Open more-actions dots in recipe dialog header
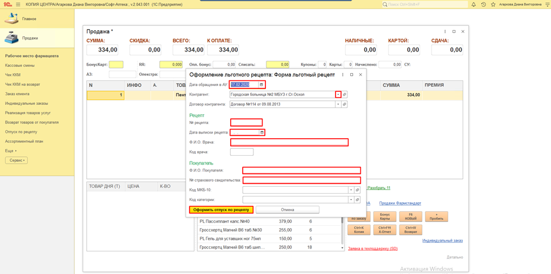The height and width of the screenshot is (274, 551). click(x=343, y=75)
